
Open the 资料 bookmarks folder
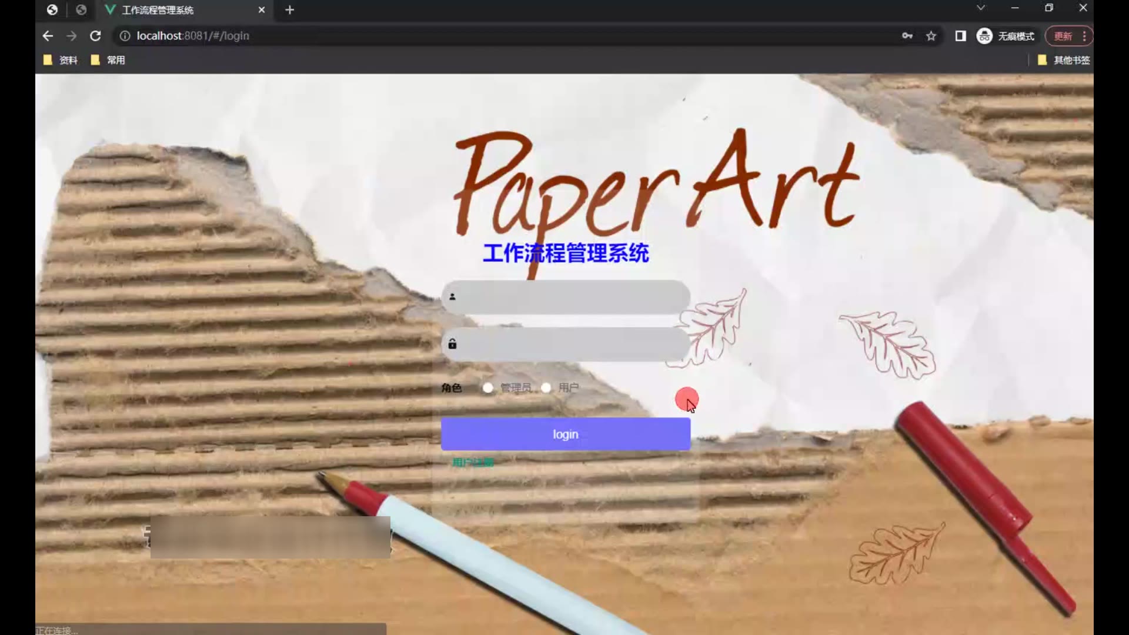point(61,60)
